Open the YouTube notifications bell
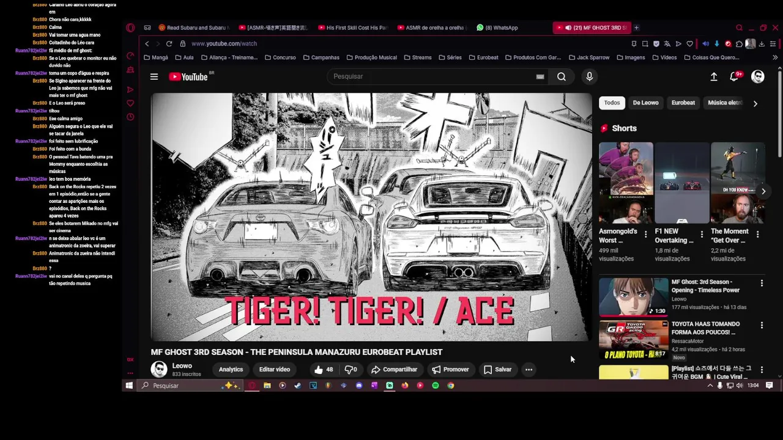 coord(734,76)
